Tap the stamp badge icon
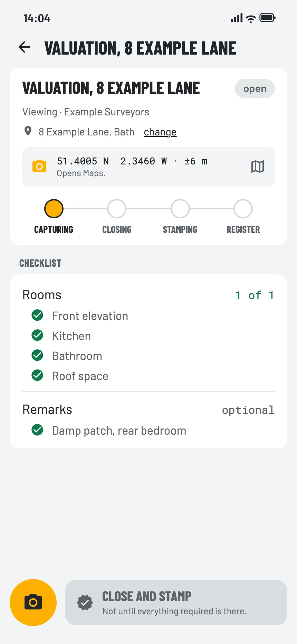The width and height of the screenshot is (297, 644). tap(85, 603)
